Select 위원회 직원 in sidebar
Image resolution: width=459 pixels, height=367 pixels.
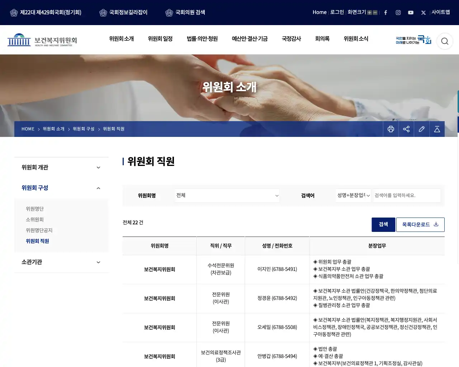(37, 241)
